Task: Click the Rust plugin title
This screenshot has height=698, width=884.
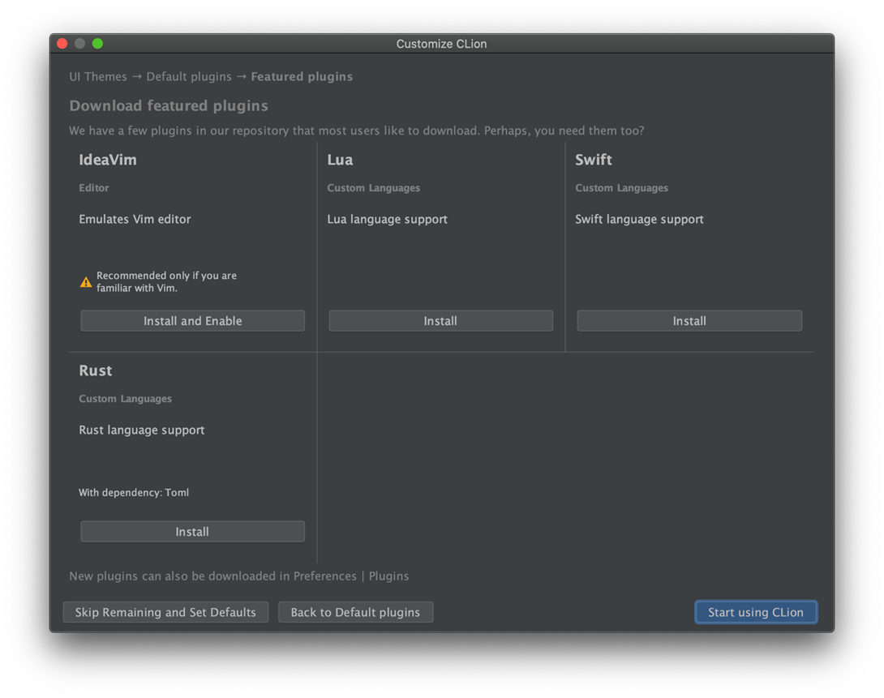Action: [x=95, y=370]
